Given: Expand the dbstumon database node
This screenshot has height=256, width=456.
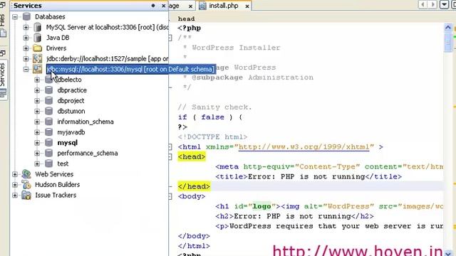Looking at the screenshot, I should pyautogui.click(x=37, y=111).
